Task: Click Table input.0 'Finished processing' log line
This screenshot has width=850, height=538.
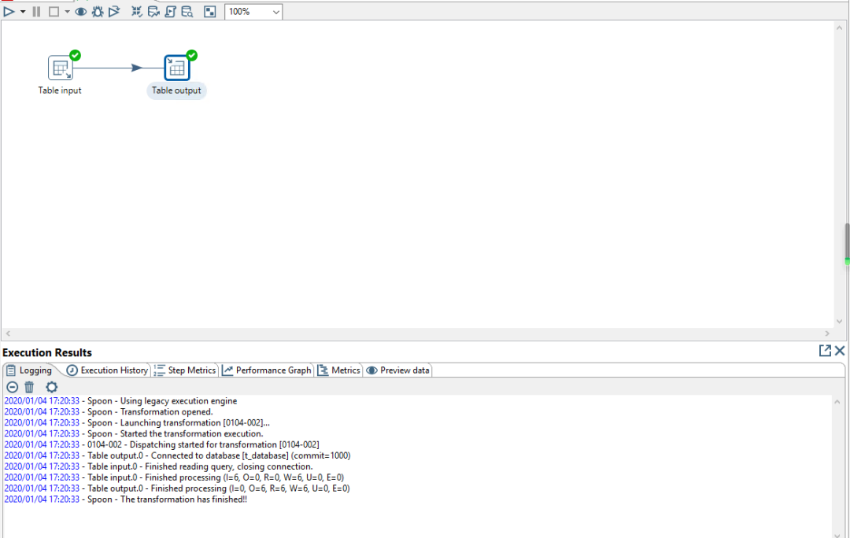Action: click(174, 477)
